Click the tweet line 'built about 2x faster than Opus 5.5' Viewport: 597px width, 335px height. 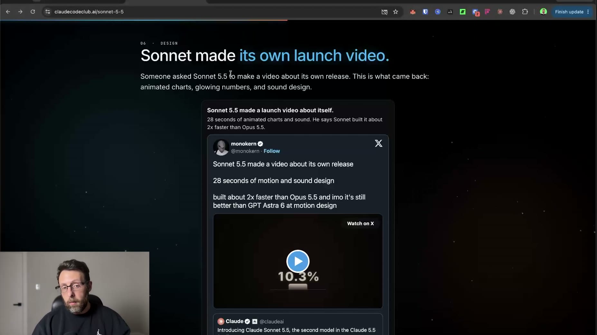(289, 201)
